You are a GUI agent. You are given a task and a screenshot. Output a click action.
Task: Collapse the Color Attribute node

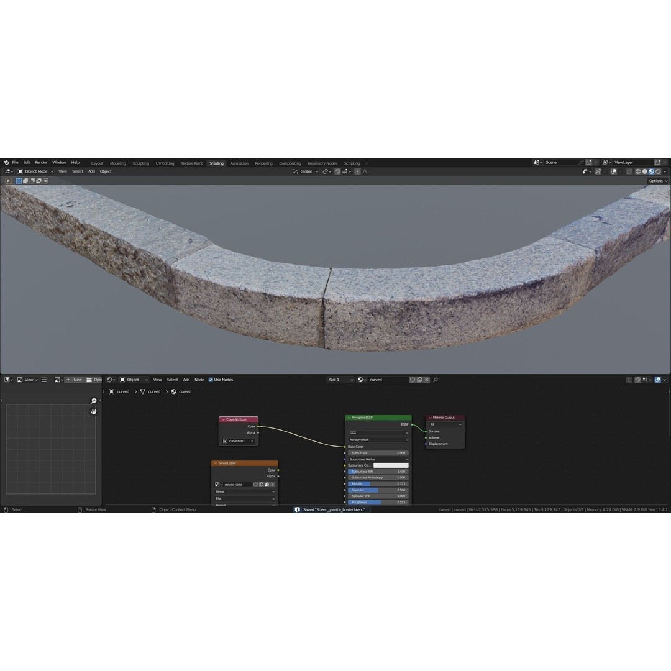223,420
